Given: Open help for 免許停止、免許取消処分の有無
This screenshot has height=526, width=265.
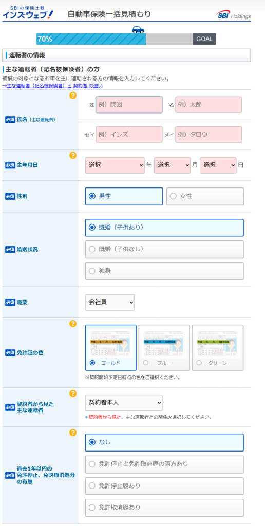Looking at the screenshot, I should point(73,433).
